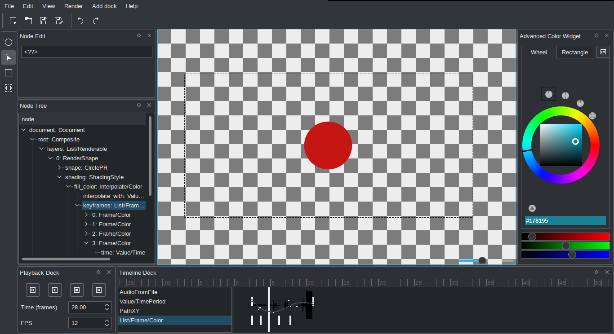Screen dimensions: 614x334
Task: Click the hex color field #178195
Action: 565,220
